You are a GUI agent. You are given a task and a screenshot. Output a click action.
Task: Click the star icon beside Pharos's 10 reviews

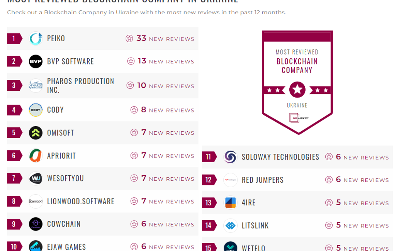click(x=130, y=85)
